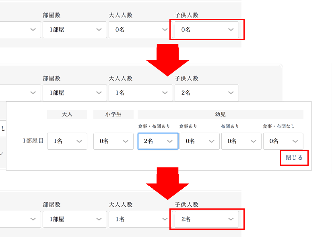The width and height of the screenshot is (332, 237).
Task: Open the middle 部屋数 1部屋 dropdown
Action: click(75, 93)
